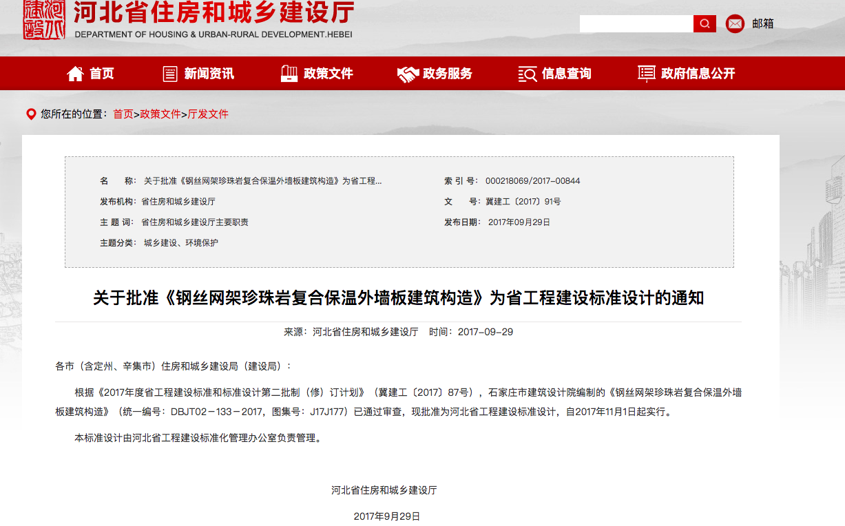845x526 pixels.
Task: Click the red envelope mail icon
Action: (x=735, y=24)
